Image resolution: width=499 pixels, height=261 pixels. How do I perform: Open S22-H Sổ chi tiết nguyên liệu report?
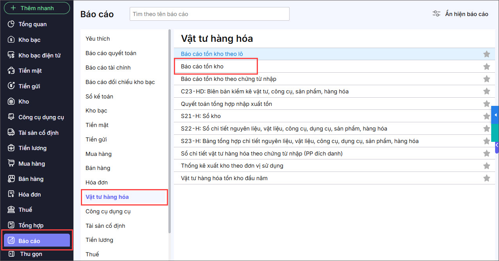click(284, 129)
